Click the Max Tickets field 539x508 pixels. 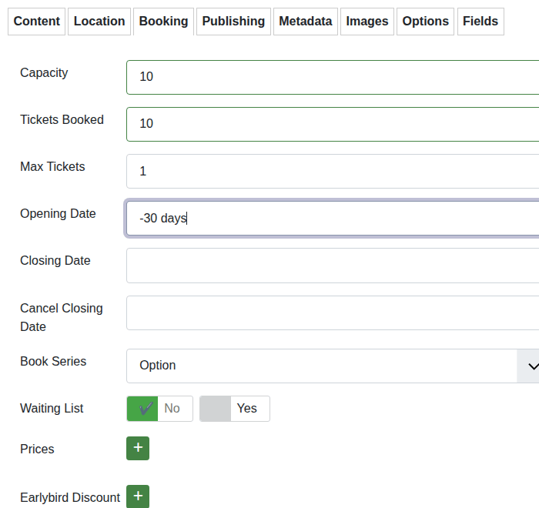coord(331,171)
